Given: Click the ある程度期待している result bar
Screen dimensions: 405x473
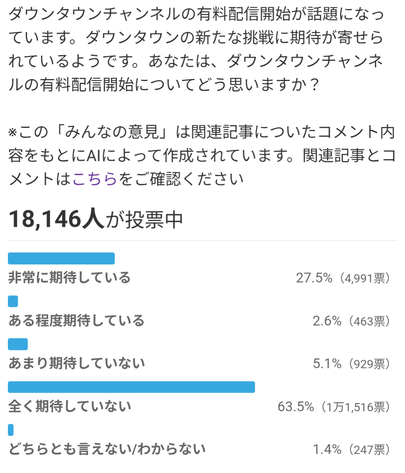Looking at the screenshot, I should click(x=13, y=301).
